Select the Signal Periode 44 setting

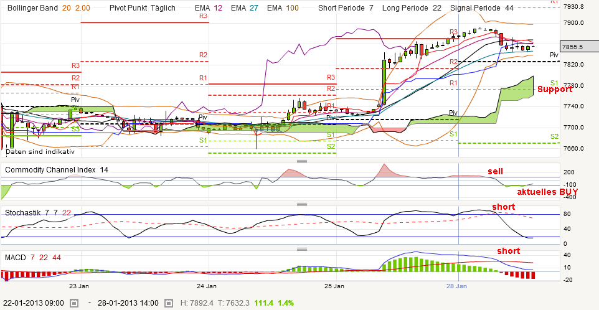tap(482, 8)
